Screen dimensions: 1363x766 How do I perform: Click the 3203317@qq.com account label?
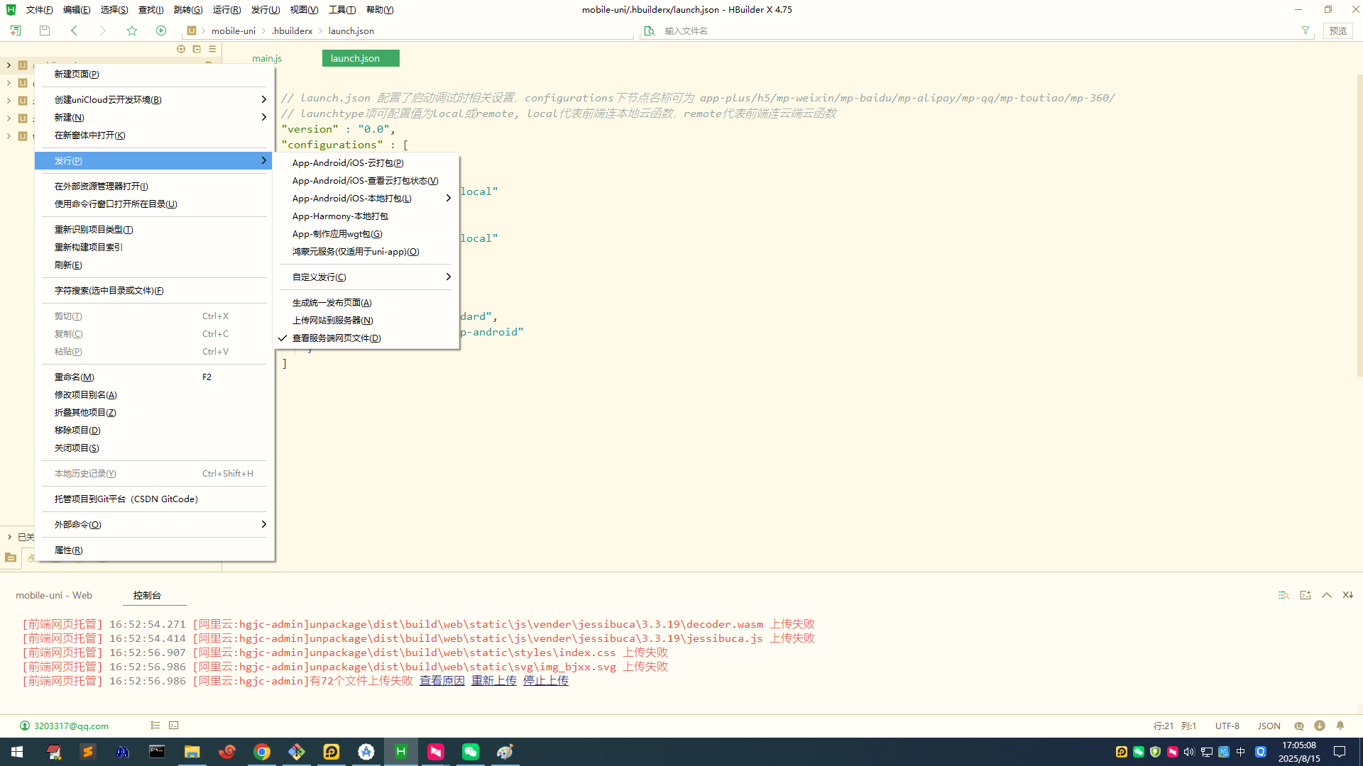click(x=71, y=726)
